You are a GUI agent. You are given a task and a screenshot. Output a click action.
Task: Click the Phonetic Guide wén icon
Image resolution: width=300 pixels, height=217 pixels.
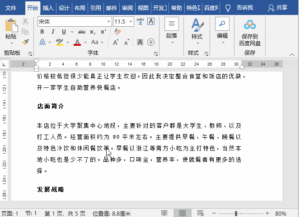click(140, 21)
